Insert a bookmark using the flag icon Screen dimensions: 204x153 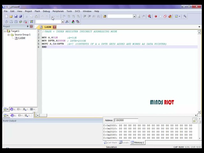point(64,16)
